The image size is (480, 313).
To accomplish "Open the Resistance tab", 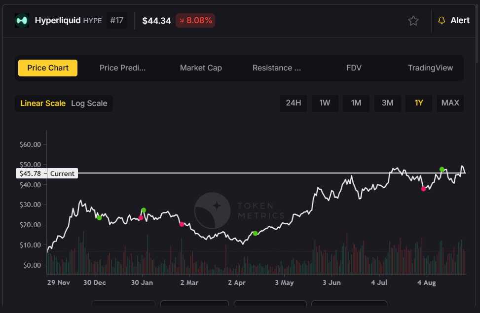I will point(277,68).
